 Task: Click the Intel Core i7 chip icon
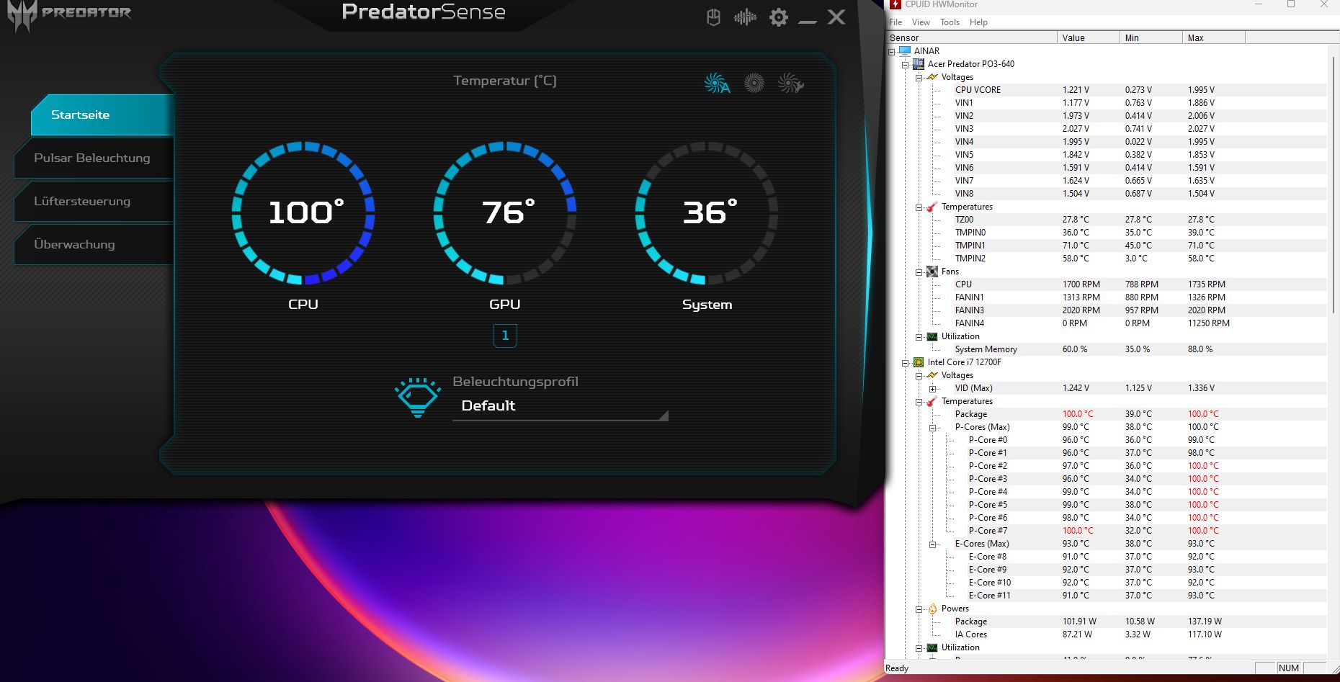tap(919, 362)
